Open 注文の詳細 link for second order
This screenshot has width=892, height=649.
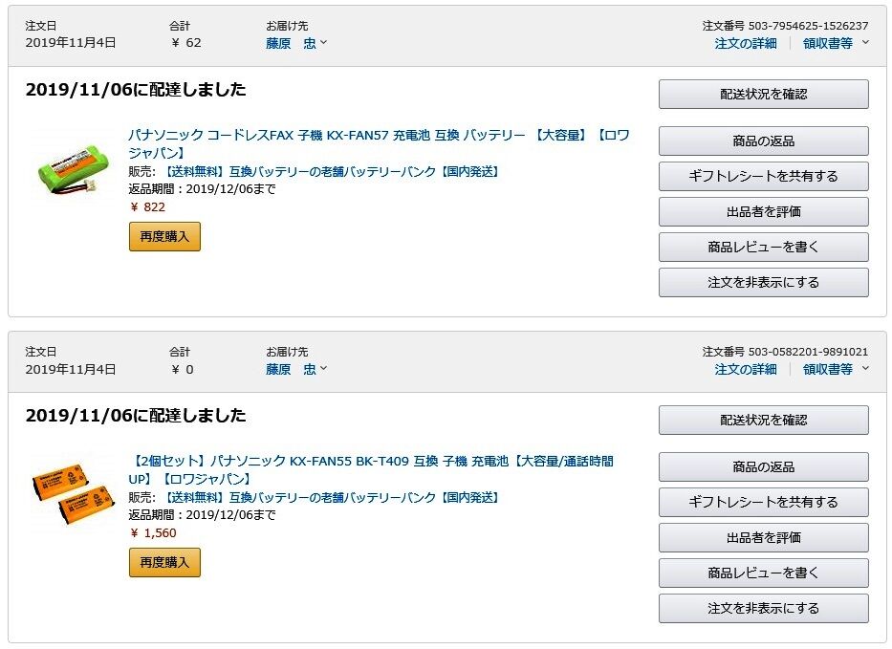click(x=746, y=369)
